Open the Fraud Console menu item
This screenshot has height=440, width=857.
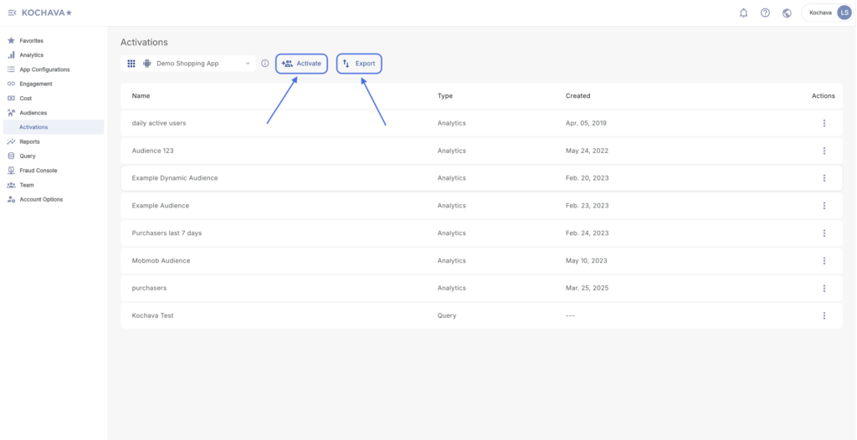38,171
